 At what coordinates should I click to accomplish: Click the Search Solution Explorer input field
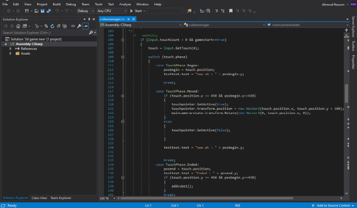coord(46,33)
